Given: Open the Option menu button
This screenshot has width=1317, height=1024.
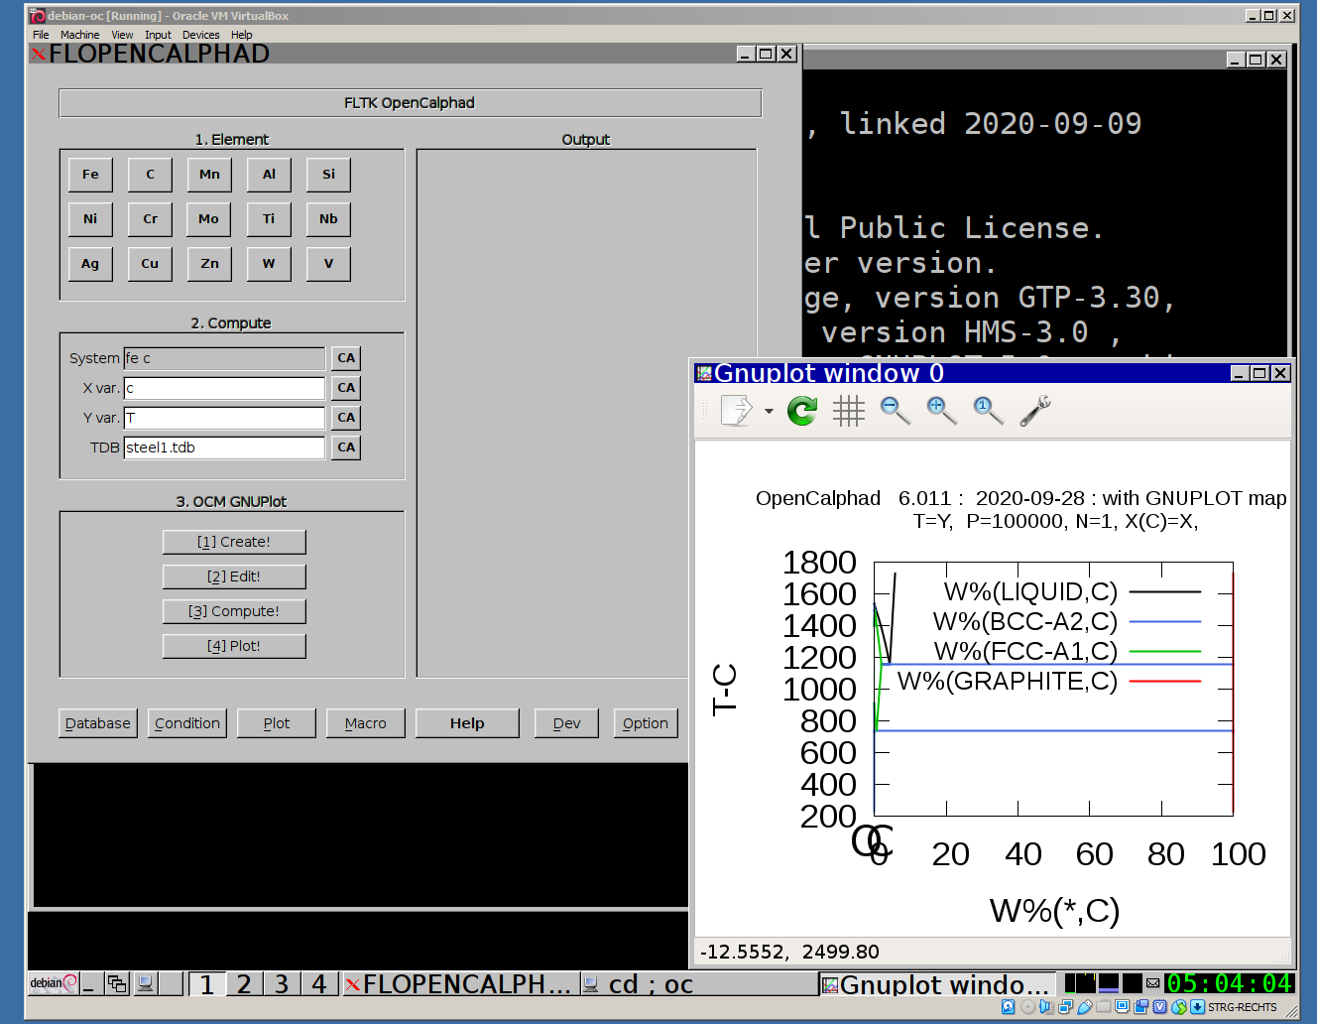Looking at the screenshot, I should (x=646, y=723).
